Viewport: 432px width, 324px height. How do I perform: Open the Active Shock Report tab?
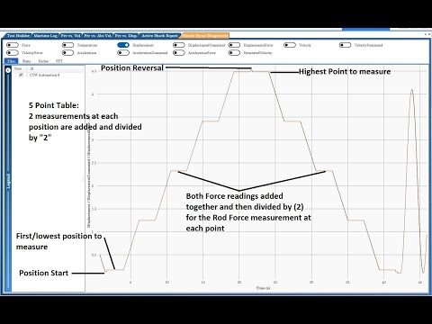coord(159,36)
